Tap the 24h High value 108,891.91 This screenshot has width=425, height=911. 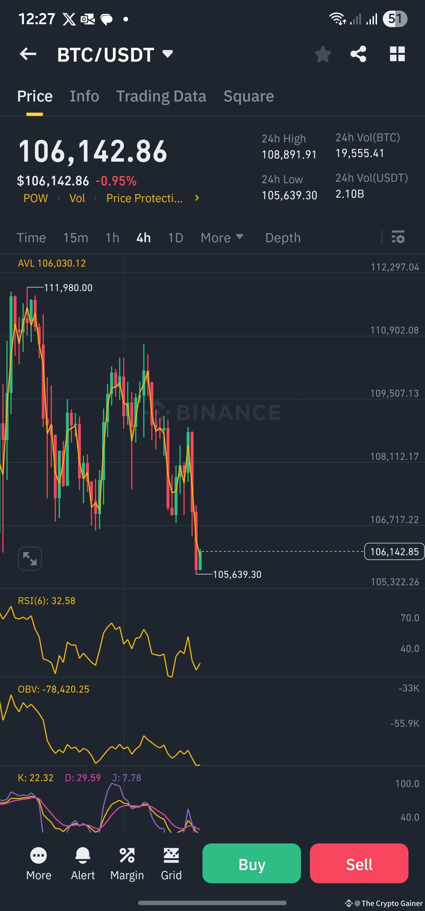(289, 155)
